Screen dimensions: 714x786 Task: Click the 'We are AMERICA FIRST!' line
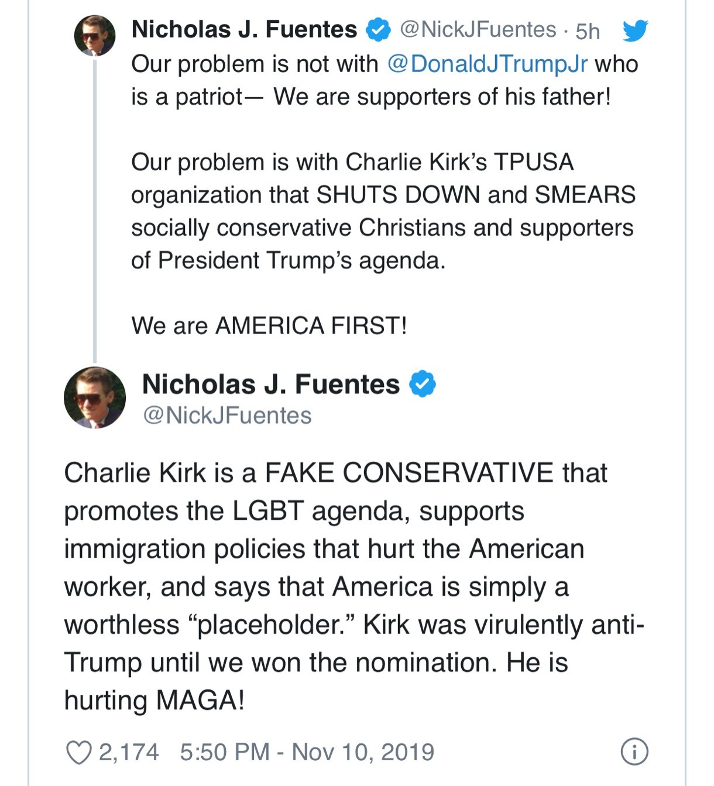coord(269,325)
